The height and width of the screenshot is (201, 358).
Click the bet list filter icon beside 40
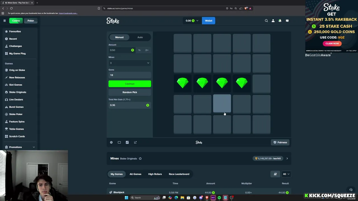pyautogui.click(x=275, y=174)
